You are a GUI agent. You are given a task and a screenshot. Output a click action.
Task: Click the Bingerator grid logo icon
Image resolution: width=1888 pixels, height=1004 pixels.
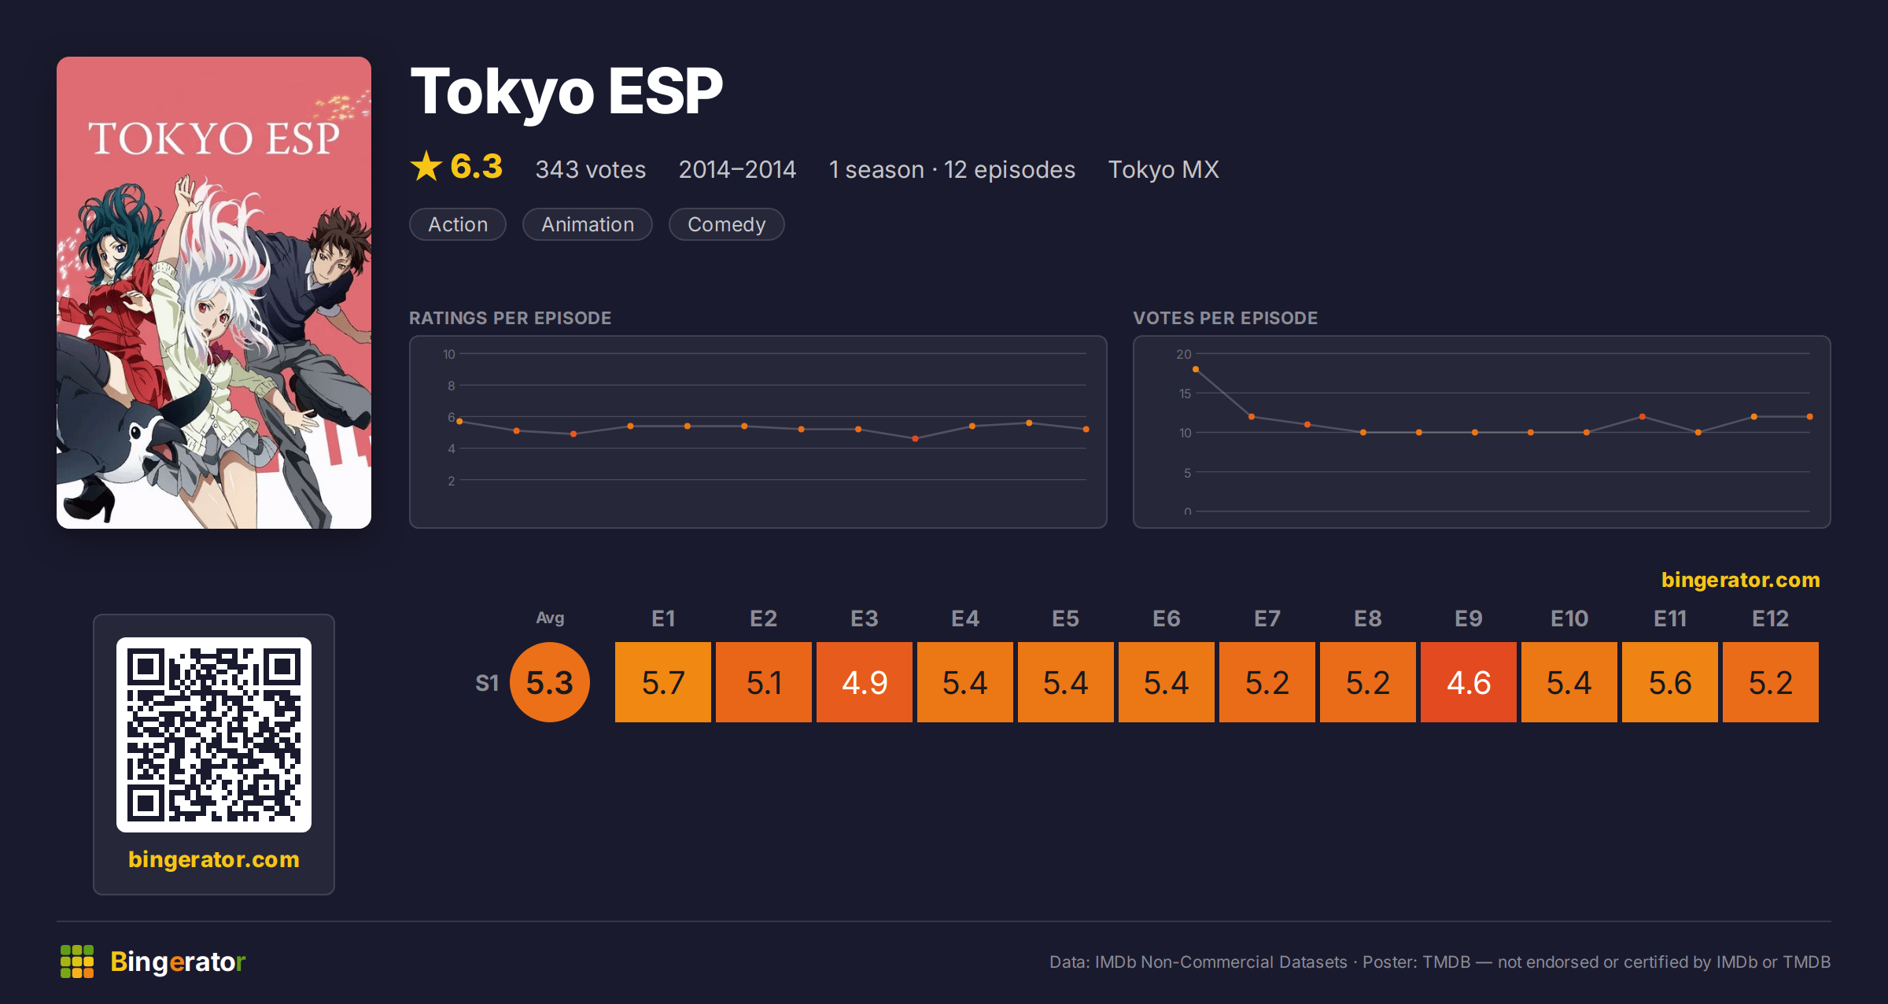pyautogui.click(x=77, y=962)
